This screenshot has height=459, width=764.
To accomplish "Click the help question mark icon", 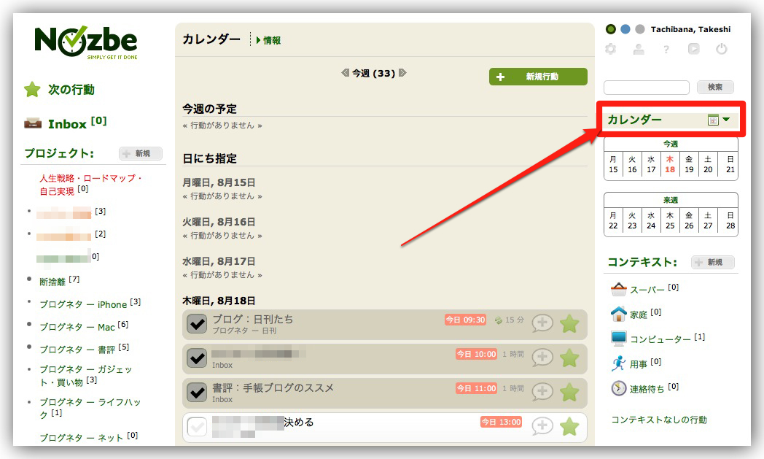I will coord(666,50).
